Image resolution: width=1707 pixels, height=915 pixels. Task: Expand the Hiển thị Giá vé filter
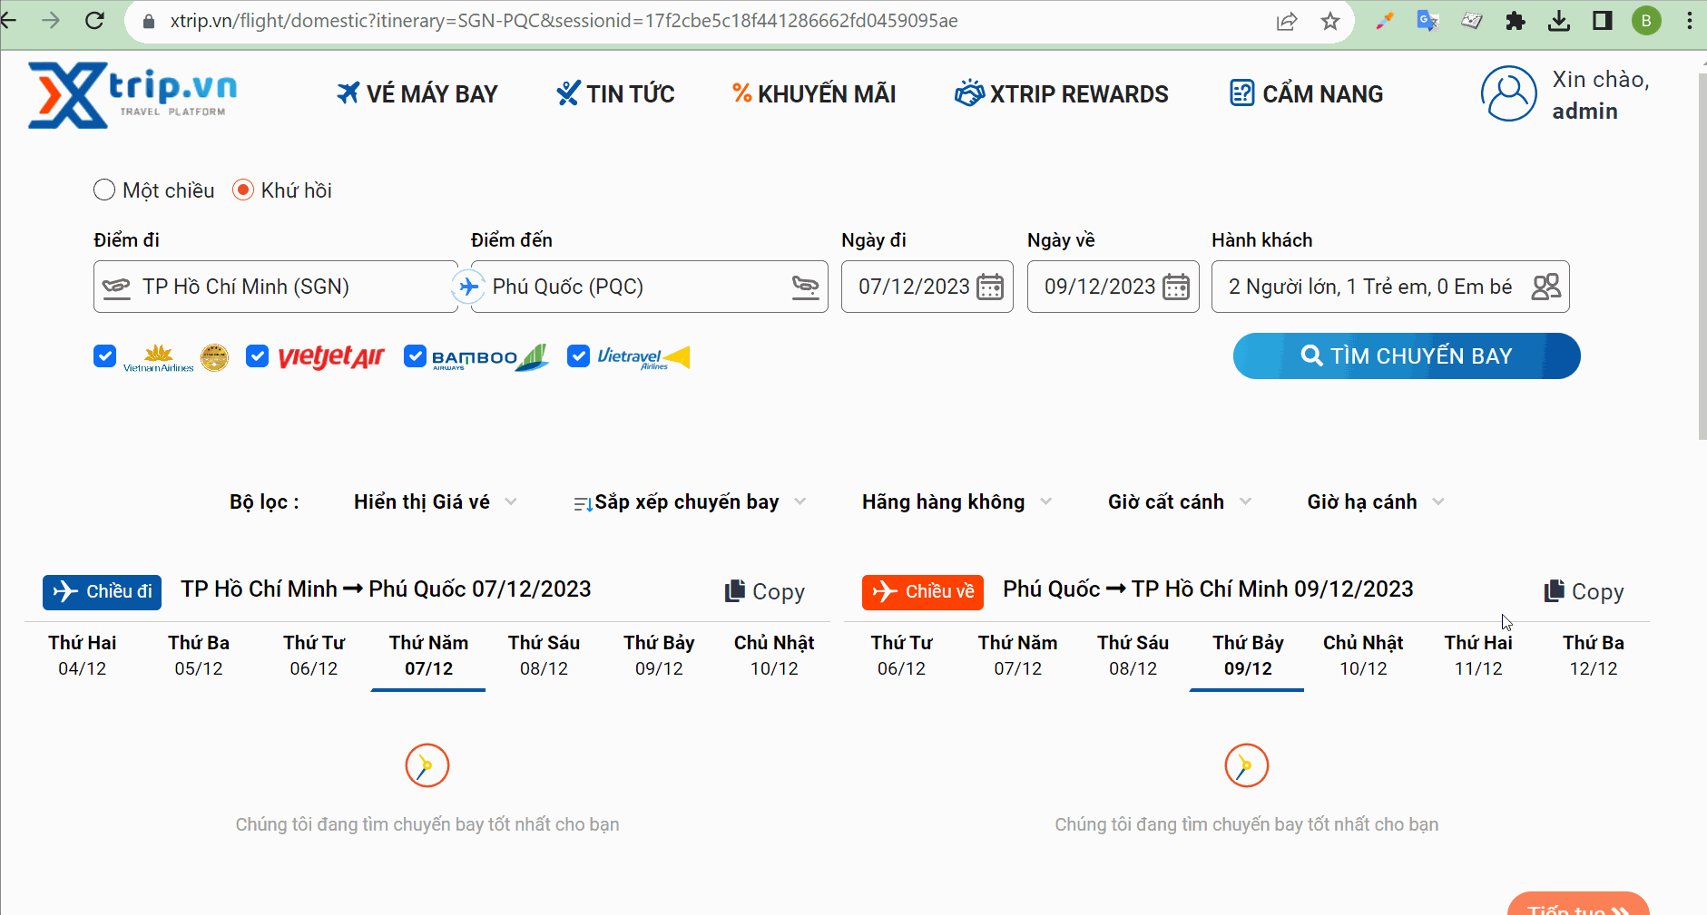click(436, 501)
